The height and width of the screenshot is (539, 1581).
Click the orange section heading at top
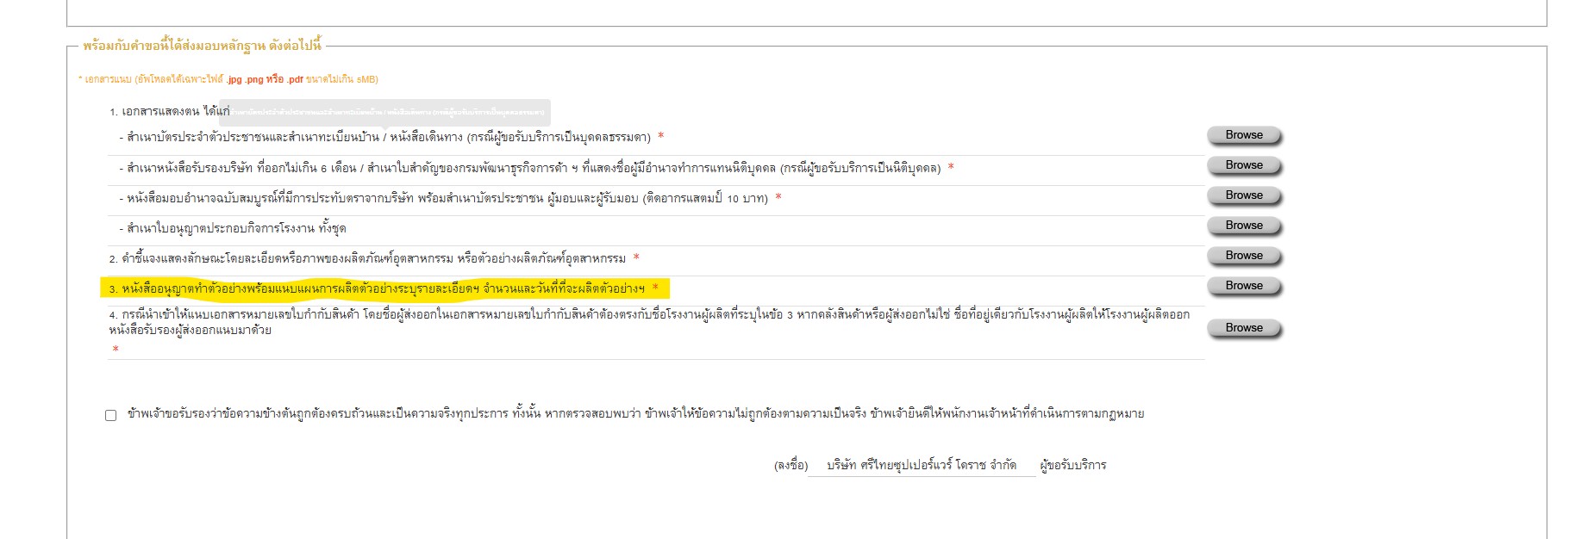(x=202, y=46)
